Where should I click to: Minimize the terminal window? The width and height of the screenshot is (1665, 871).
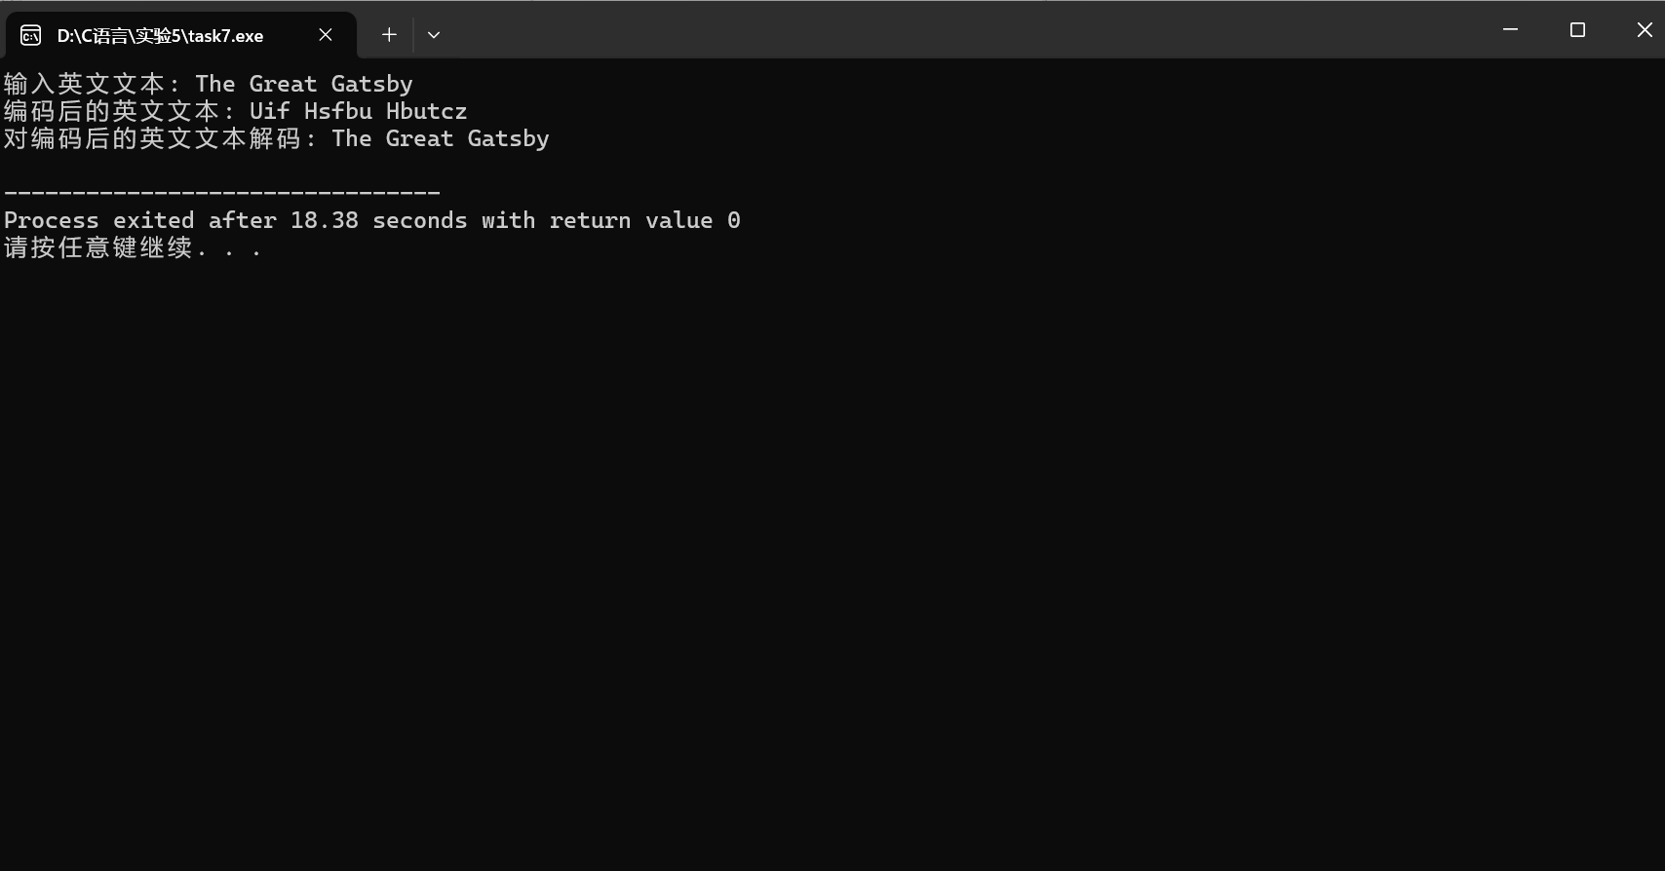coord(1510,30)
